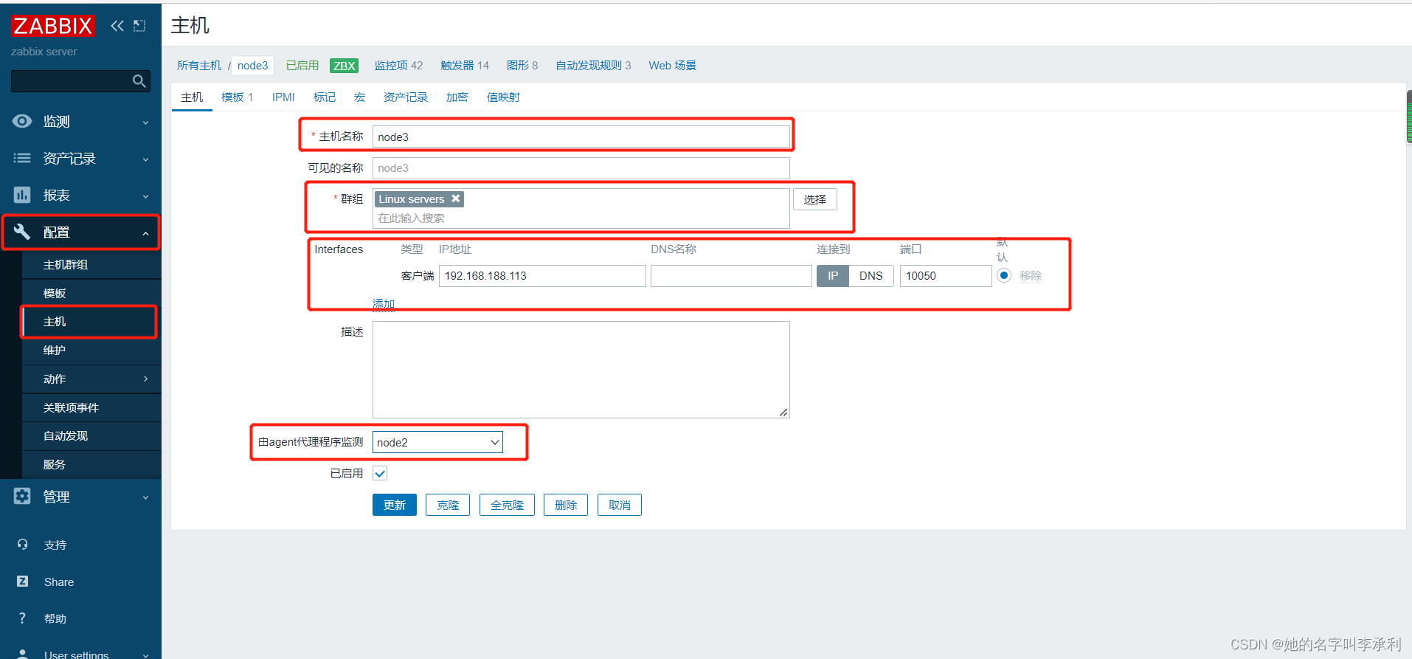This screenshot has height=659, width=1412.
Task: Click the list icon for Inventory (资产记录)
Action: pyautogui.click(x=22, y=158)
